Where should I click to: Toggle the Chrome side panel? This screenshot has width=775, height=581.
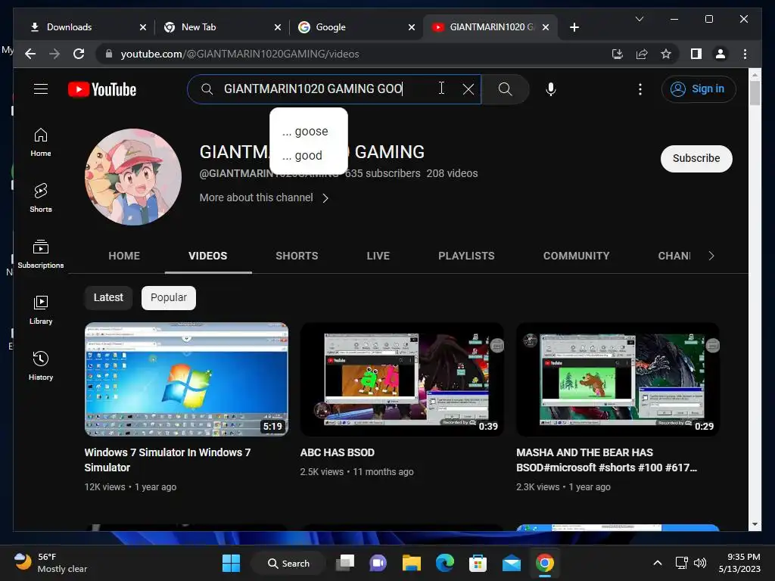(x=696, y=54)
